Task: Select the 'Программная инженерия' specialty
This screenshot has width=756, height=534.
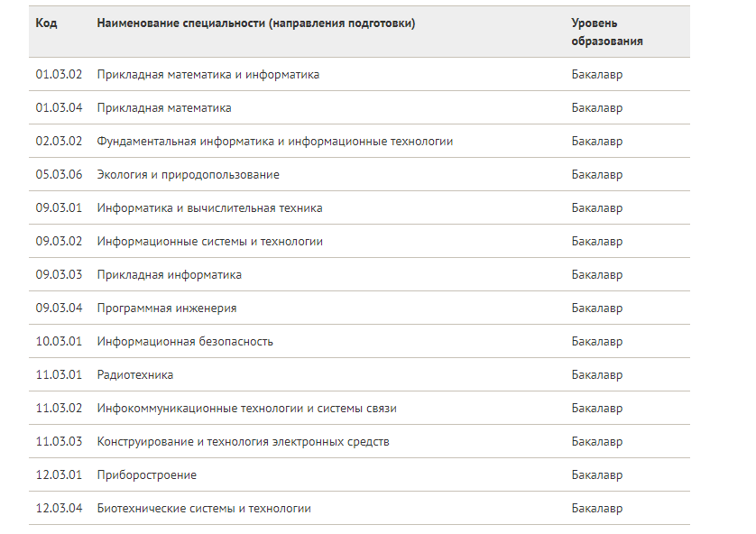Action: pyautogui.click(x=166, y=308)
